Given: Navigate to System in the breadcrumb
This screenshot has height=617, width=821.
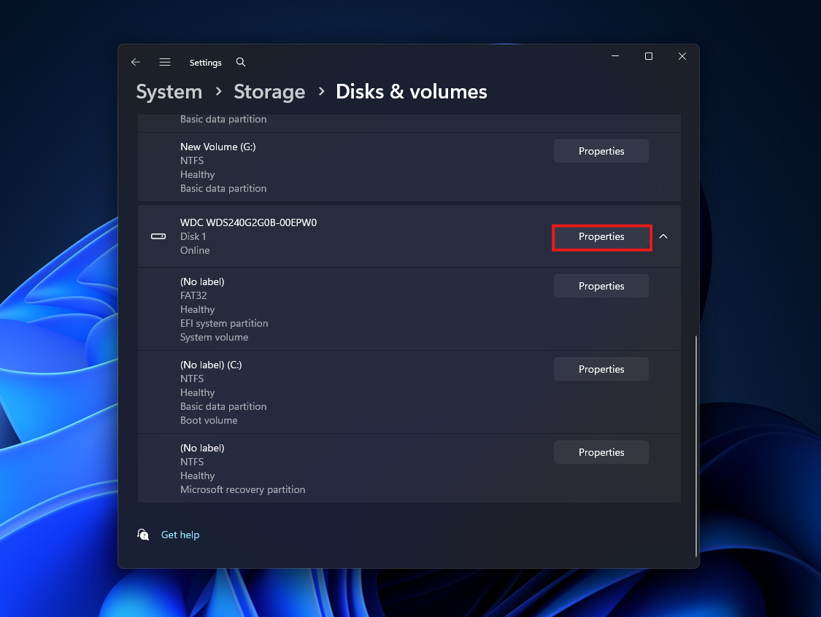Looking at the screenshot, I should pos(169,91).
